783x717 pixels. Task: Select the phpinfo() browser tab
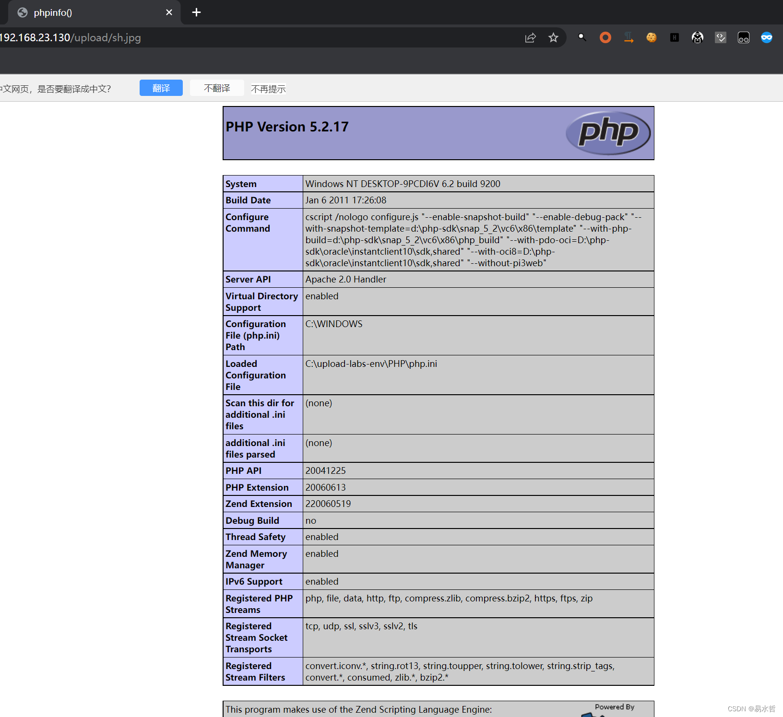[x=94, y=12]
